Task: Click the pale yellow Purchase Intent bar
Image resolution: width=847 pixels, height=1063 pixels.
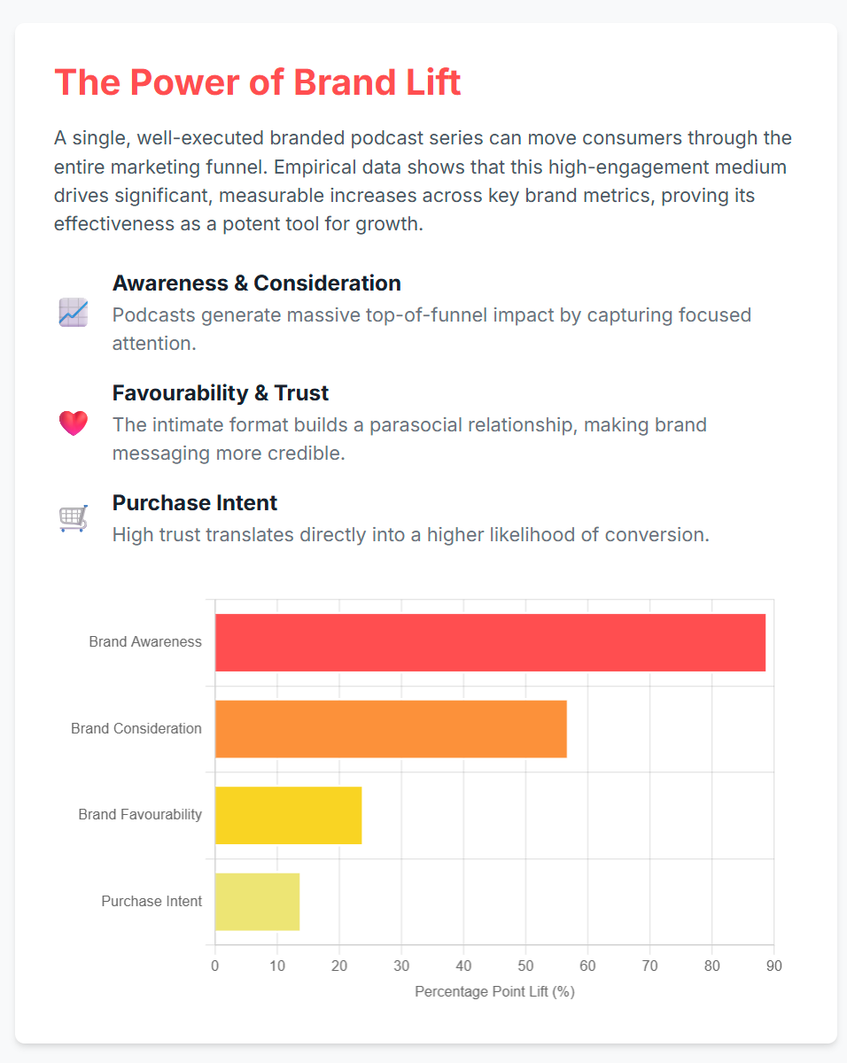Action: click(257, 902)
